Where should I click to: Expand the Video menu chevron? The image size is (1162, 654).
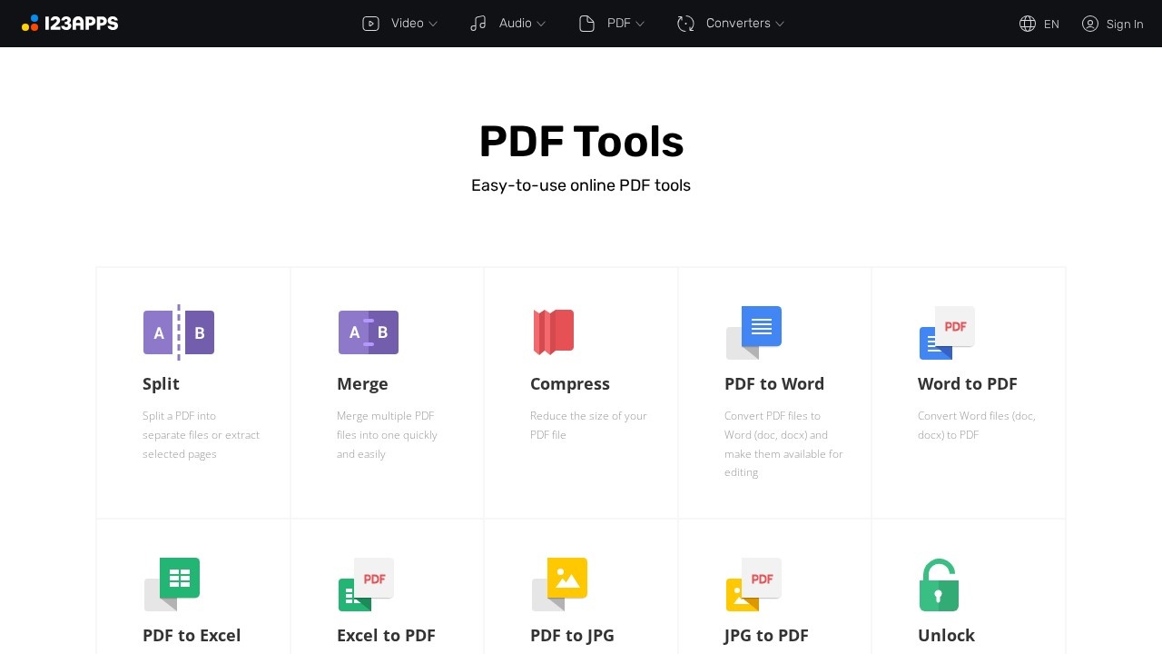(433, 25)
